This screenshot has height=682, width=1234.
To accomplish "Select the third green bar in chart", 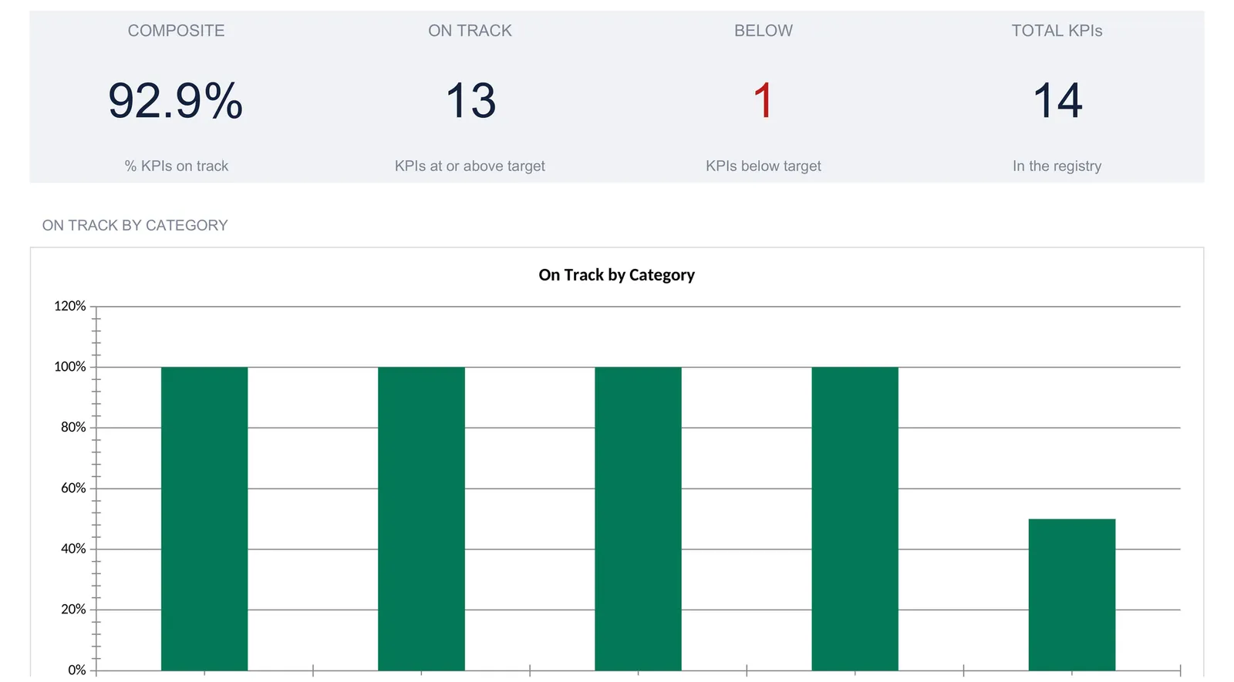I will (x=638, y=519).
